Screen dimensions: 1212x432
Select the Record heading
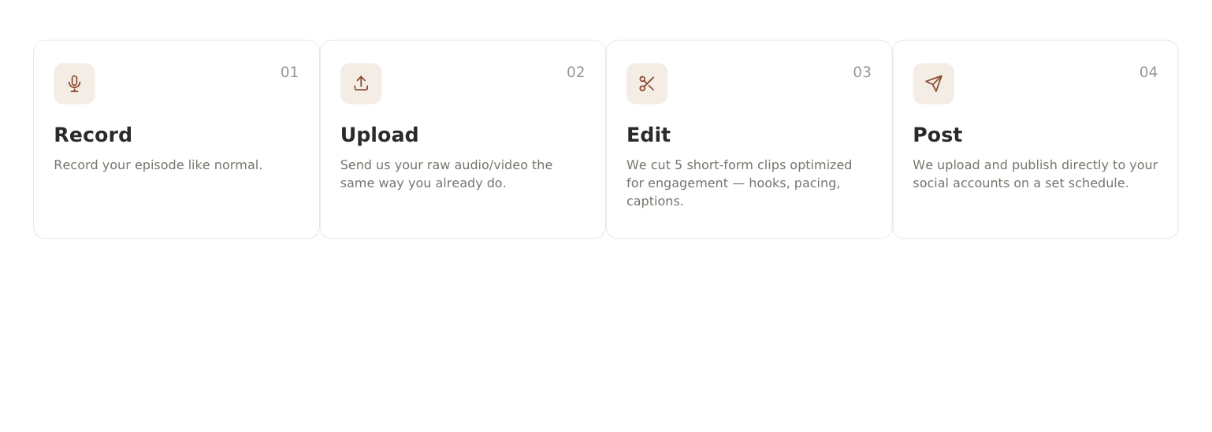93,135
